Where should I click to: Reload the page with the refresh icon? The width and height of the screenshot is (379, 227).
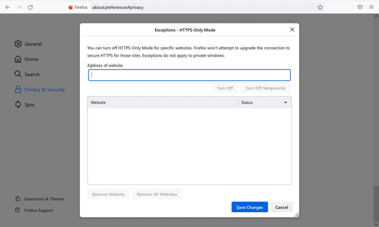[30, 7]
